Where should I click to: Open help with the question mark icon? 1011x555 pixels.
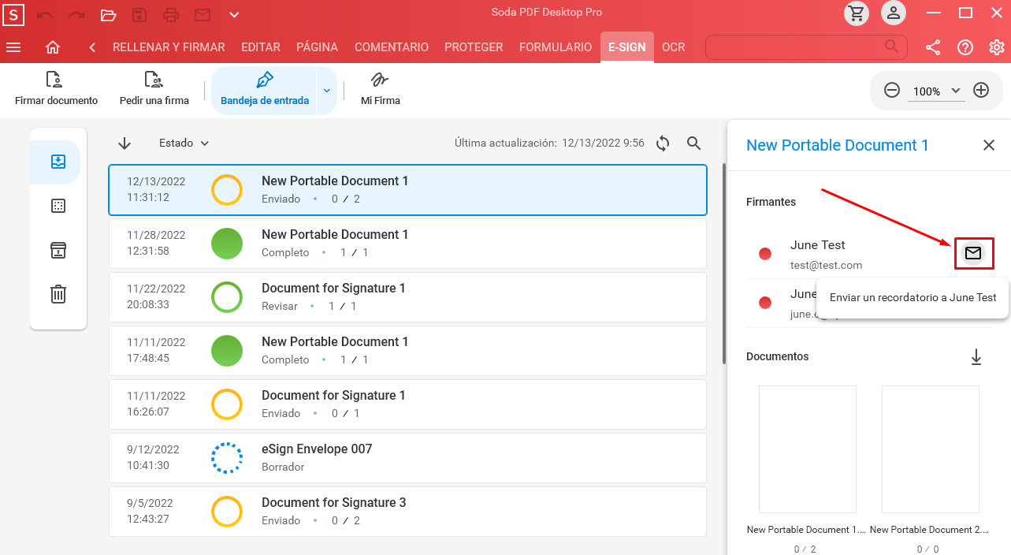tap(965, 47)
